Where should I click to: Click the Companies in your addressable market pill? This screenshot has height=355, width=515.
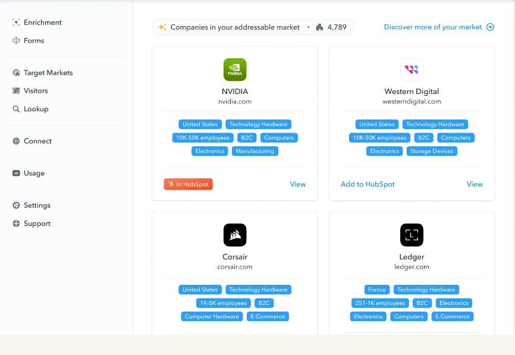(x=253, y=27)
